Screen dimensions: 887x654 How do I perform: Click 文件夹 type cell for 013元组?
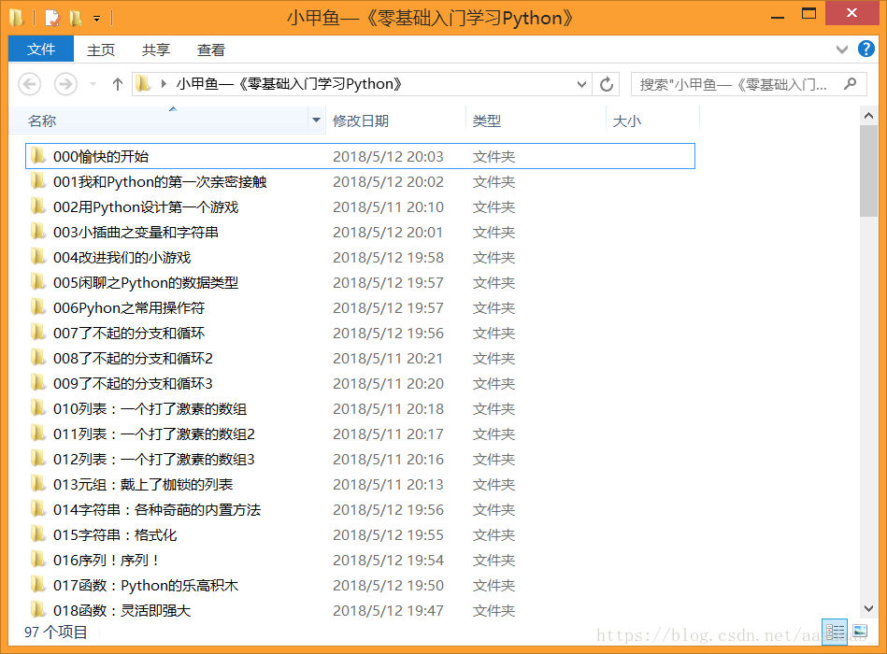tap(494, 484)
